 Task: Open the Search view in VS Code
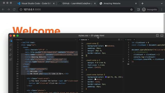point(11,45)
